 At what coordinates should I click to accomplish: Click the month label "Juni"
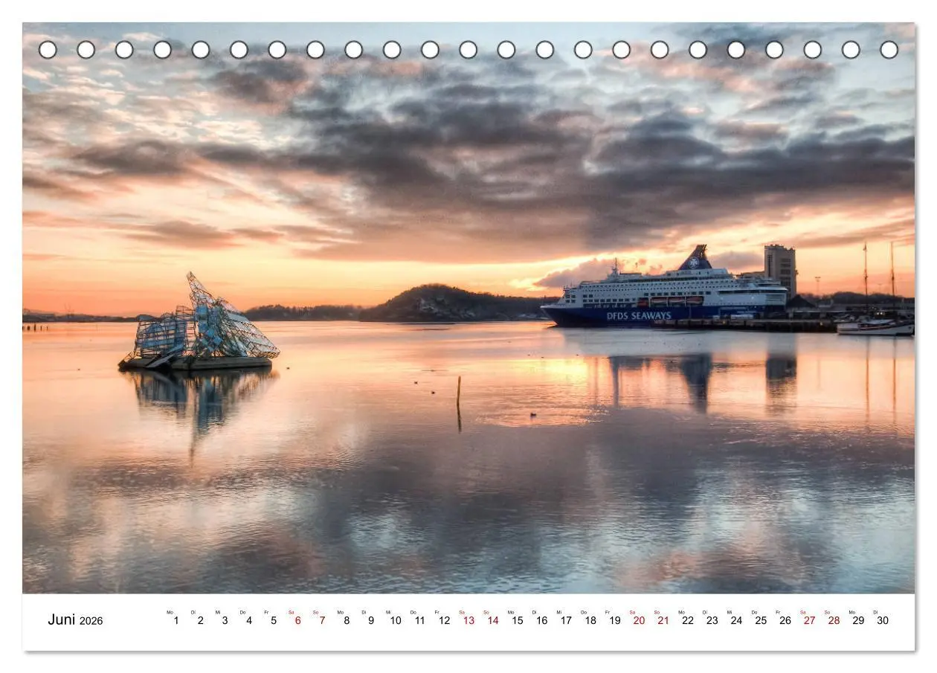62,619
